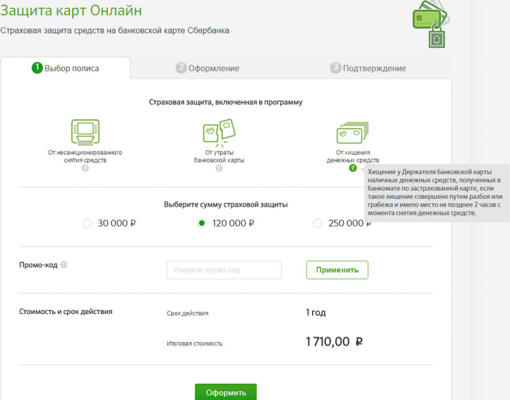Click the stolen cash protection icon
The height and width of the screenshot is (400, 510).
coord(351,133)
